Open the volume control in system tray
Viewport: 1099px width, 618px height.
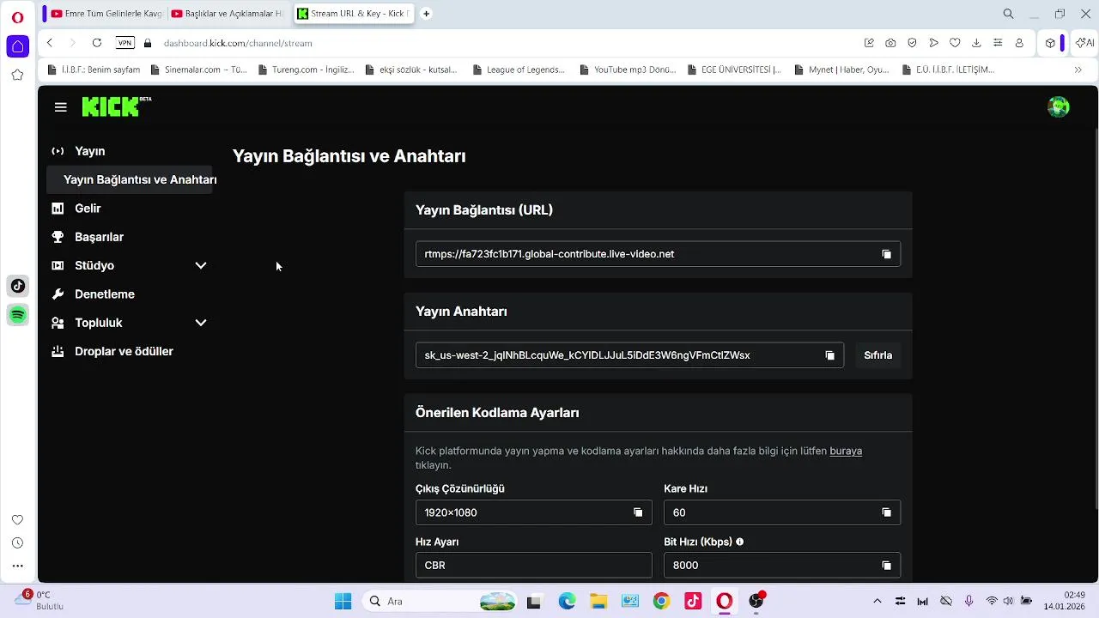click(1008, 601)
